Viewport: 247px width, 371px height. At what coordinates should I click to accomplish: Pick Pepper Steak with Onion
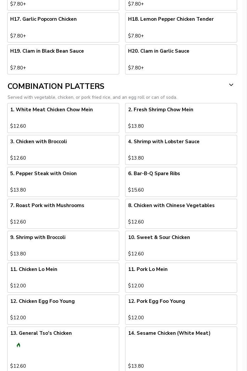click(x=63, y=182)
